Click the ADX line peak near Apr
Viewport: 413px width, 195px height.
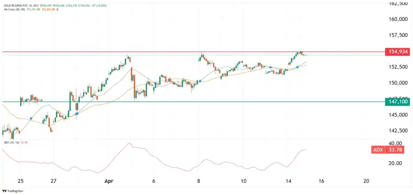tap(129, 144)
